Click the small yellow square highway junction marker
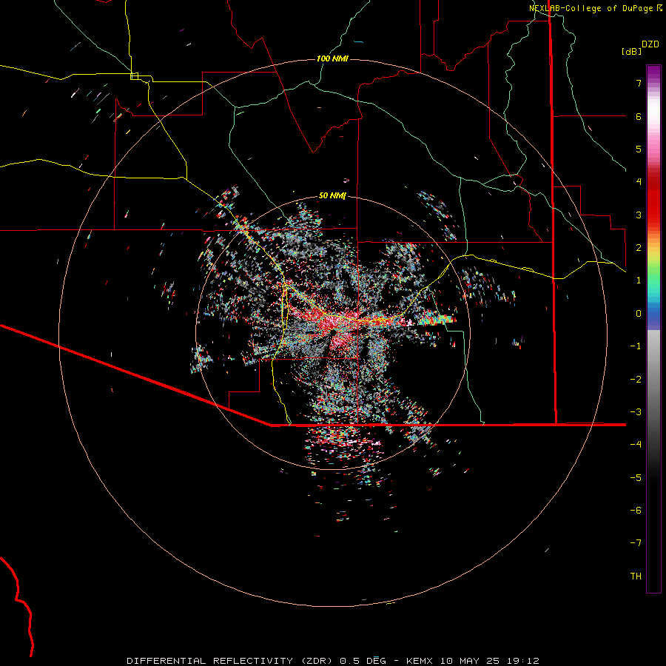This screenshot has width=666, height=666. (x=134, y=76)
